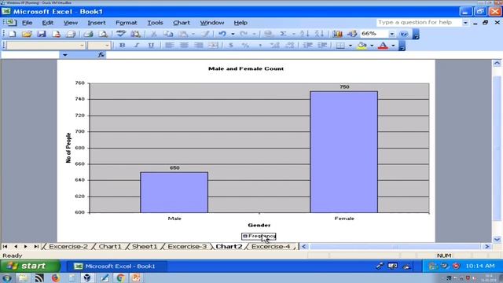Open the Borders dropdown arrow
503x283 pixels.
pyautogui.click(x=351, y=46)
